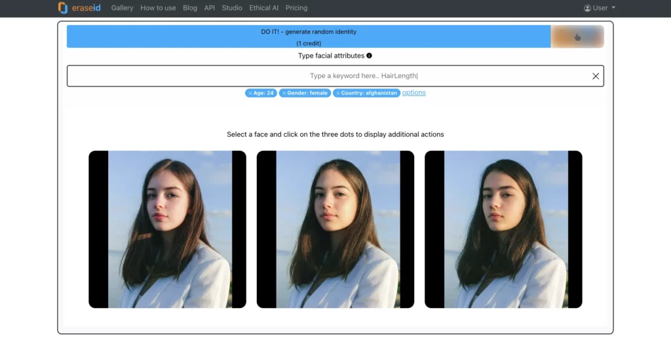Clear the keyword input with the X icon

(595, 76)
